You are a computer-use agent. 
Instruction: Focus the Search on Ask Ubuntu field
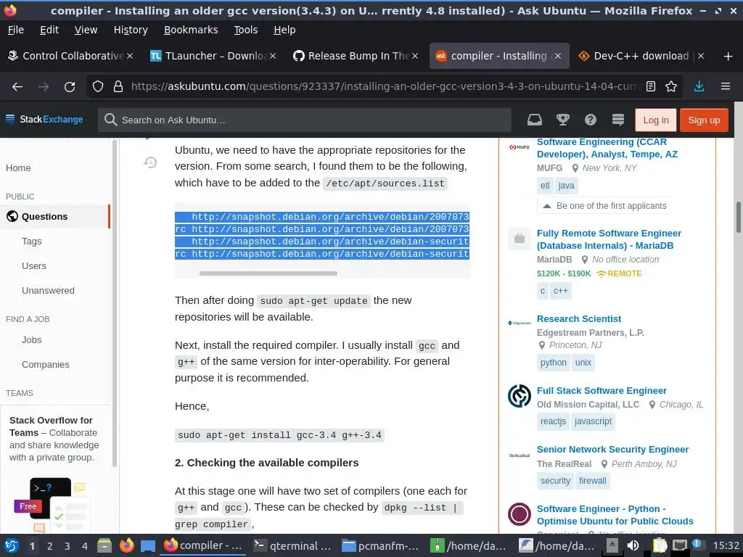[x=305, y=120]
